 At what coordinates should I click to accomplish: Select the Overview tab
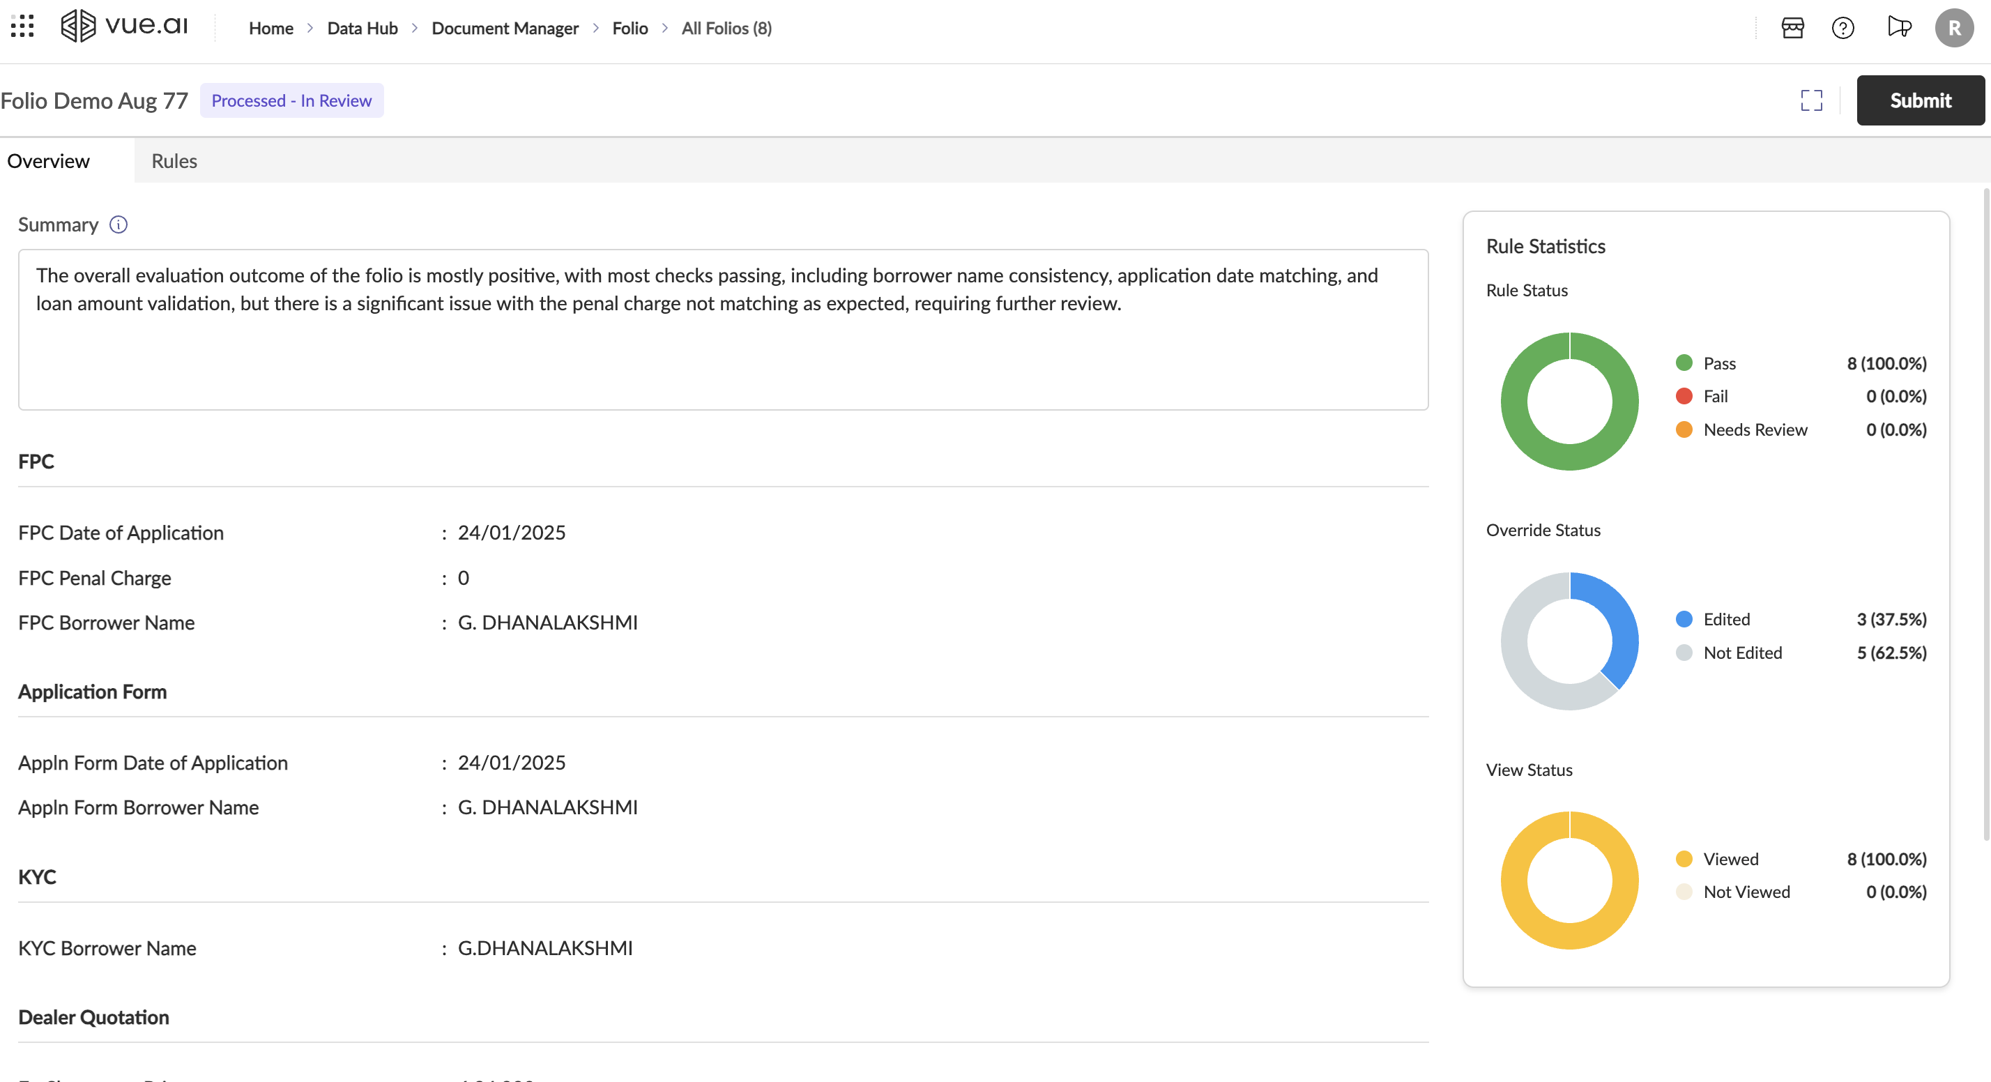[48, 161]
